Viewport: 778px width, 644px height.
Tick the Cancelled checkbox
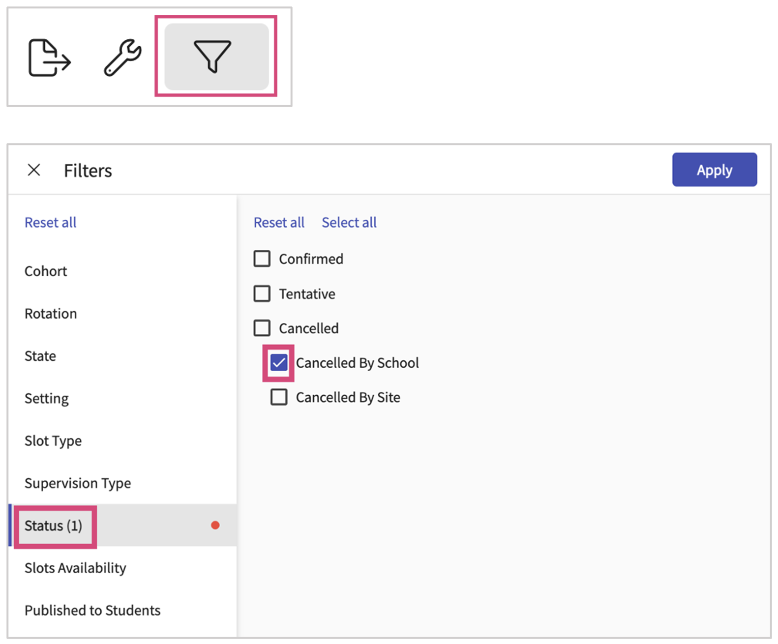coord(262,328)
